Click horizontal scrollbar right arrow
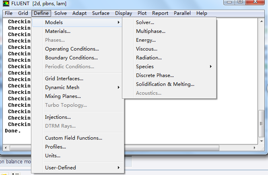Screen dimensions: 268x175 255,148
